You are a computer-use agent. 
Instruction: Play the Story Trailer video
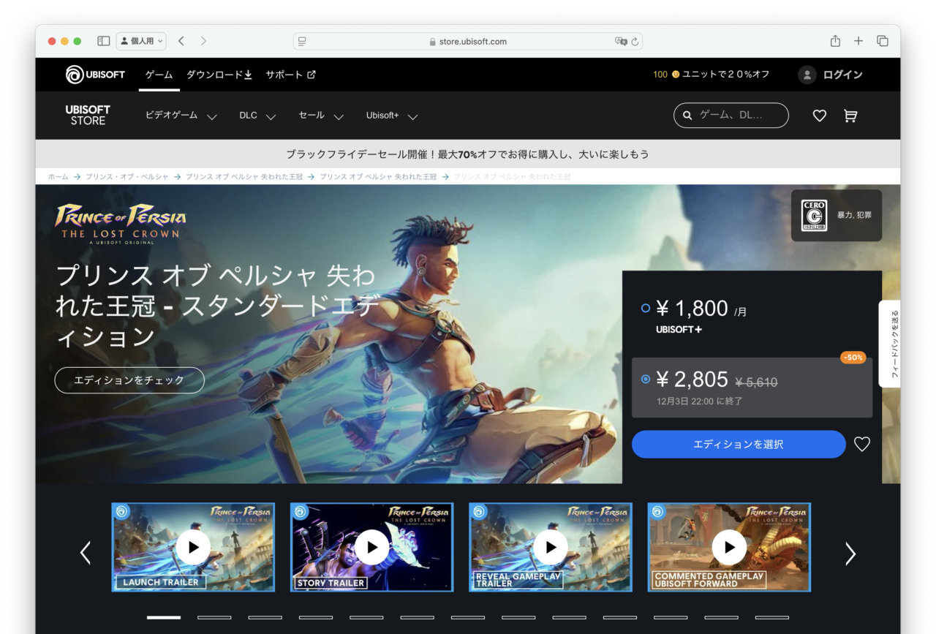pyautogui.click(x=371, y=547)
